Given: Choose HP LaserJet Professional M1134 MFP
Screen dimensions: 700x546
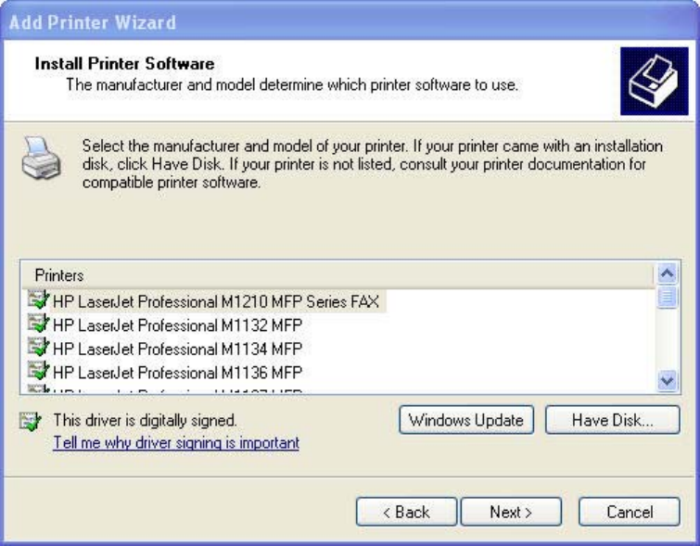Looking at the screenshot, I should click(x=178, y=349).
